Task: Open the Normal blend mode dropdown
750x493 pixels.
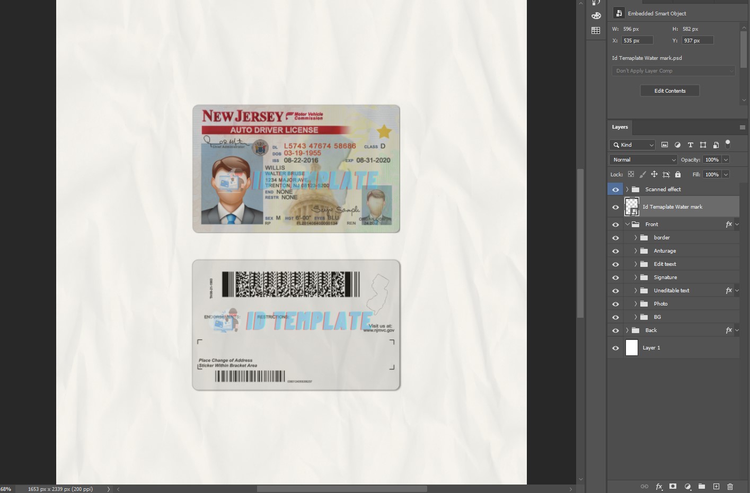Action: (643, 159)
